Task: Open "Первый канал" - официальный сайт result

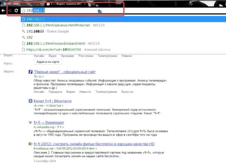Action: pos(64,72)
